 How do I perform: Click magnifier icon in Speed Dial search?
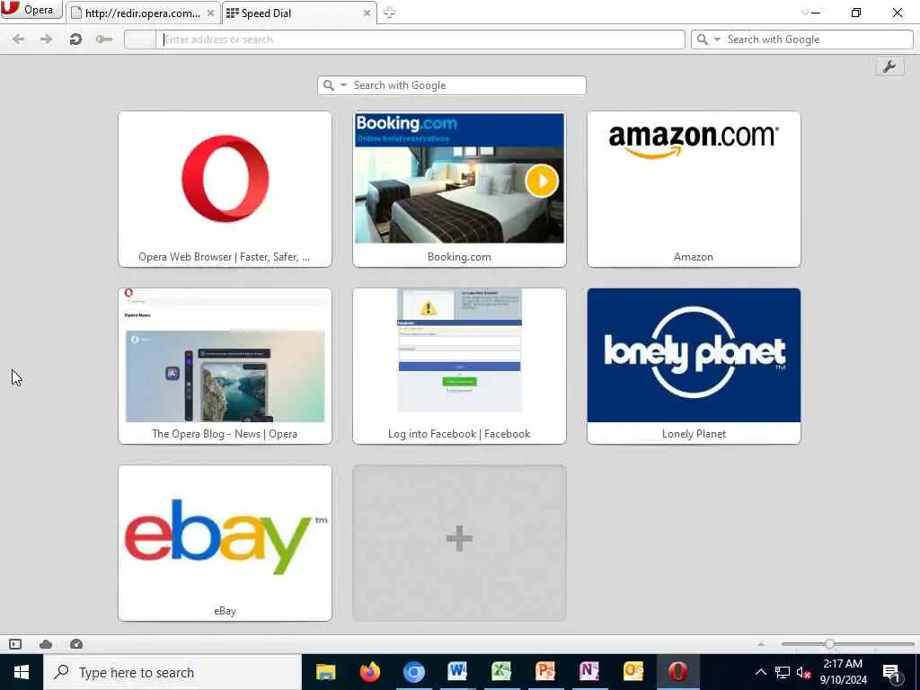[329, 85]
